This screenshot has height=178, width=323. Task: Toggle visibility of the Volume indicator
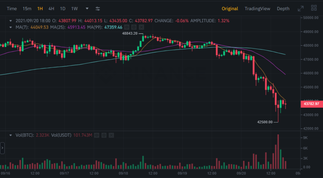(x=97, y=135)
